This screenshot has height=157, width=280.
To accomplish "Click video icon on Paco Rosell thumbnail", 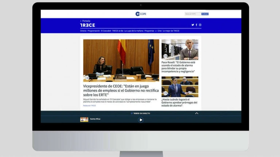I will click(x=165, y=56).
